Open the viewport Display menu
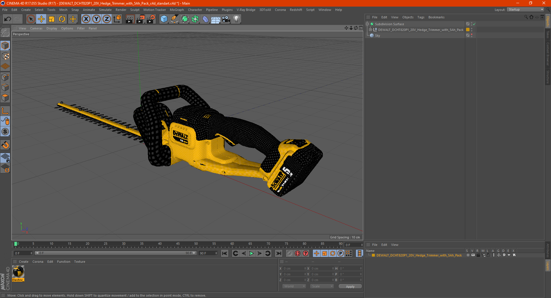The height and width of the screenshot is (298, 551). point(52,28)
